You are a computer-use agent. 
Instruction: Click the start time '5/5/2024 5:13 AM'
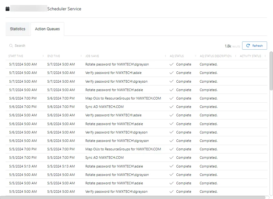click(x=23, y=166)
